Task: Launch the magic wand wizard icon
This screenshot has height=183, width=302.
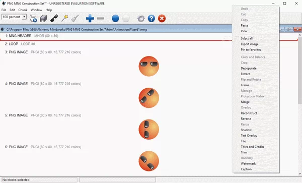Action: click(64, 19)
